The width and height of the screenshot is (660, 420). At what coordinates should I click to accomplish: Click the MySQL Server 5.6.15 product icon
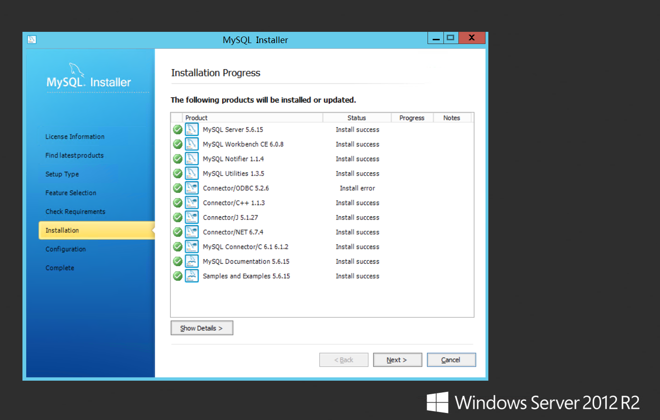click(x=192, y=130)
